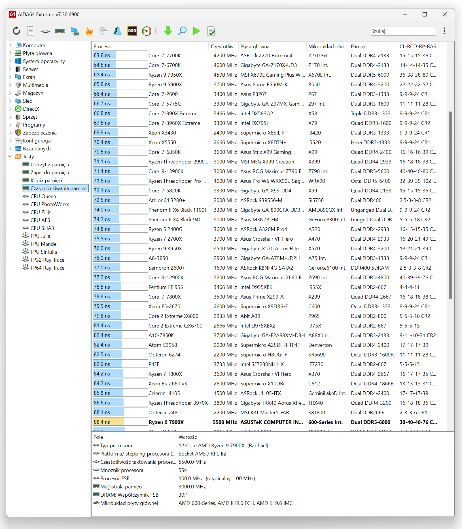The width and height of the screenshot is (462, 529).
Task: Select the CPU Queen benchmark
Action: coord(43,196)
